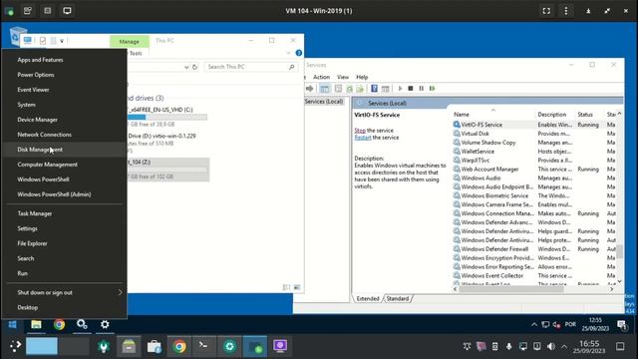
Task: Click the host microphone tray icon
Action: click(508, 346)
